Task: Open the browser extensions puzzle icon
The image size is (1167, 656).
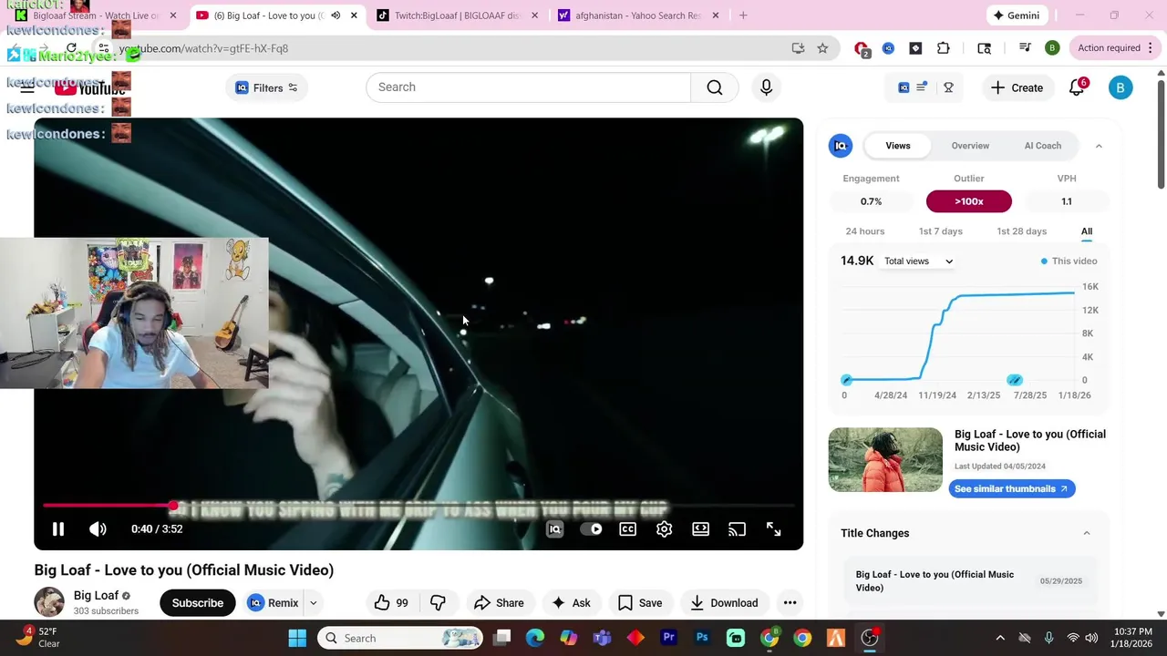Action: coord(944,48)
